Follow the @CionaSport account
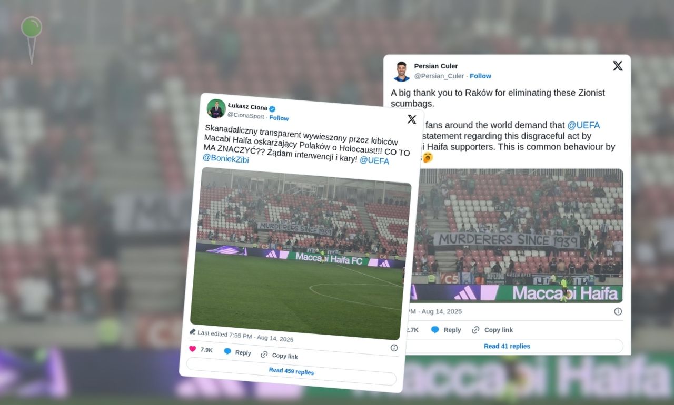674x405 pixels. tap(279, 118)
